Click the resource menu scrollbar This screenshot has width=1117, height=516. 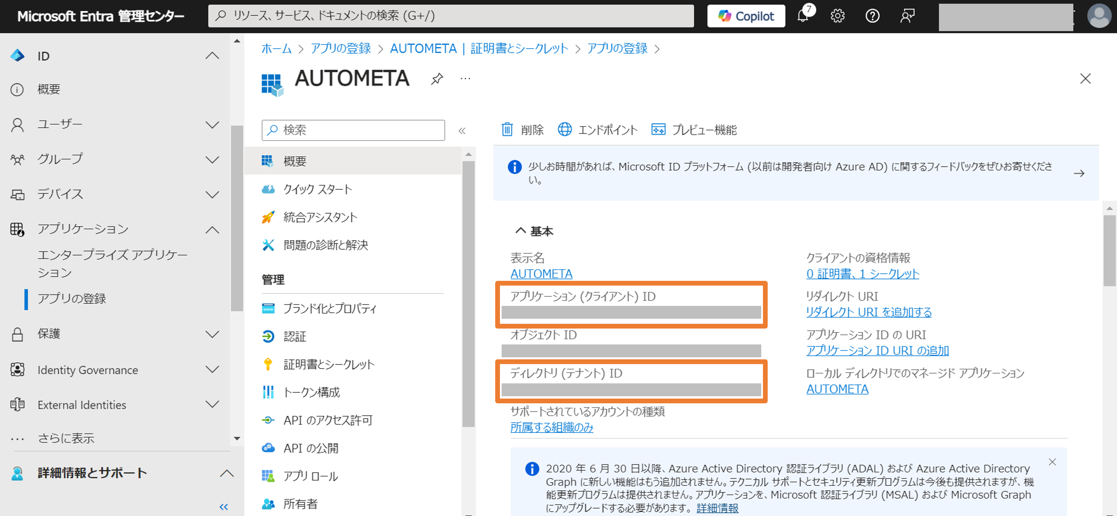point(468,294)
